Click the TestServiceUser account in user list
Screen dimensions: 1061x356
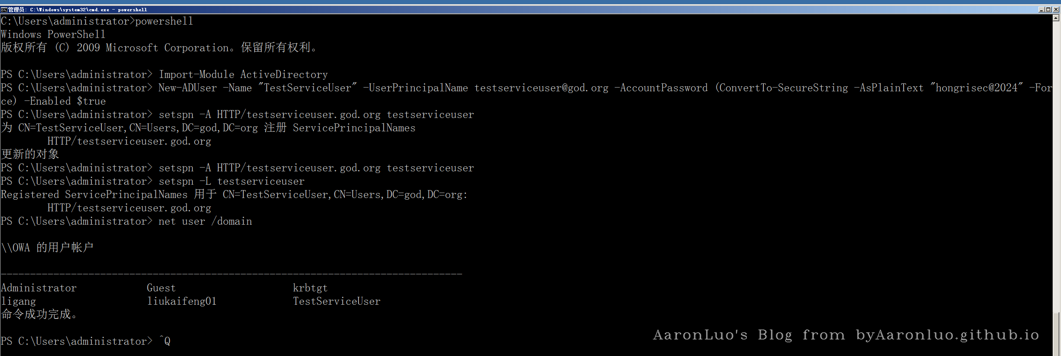pyautogui.click(x=336, y=301)
